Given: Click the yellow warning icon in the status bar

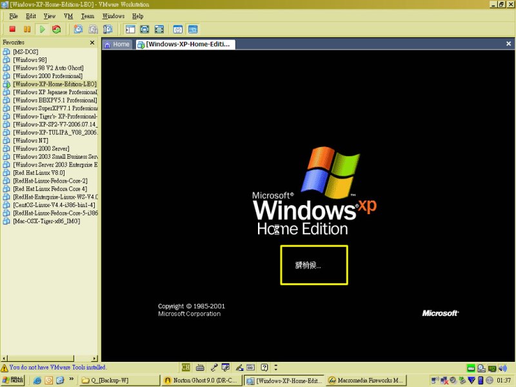Looking at the screenshot, I should (5, 368).
